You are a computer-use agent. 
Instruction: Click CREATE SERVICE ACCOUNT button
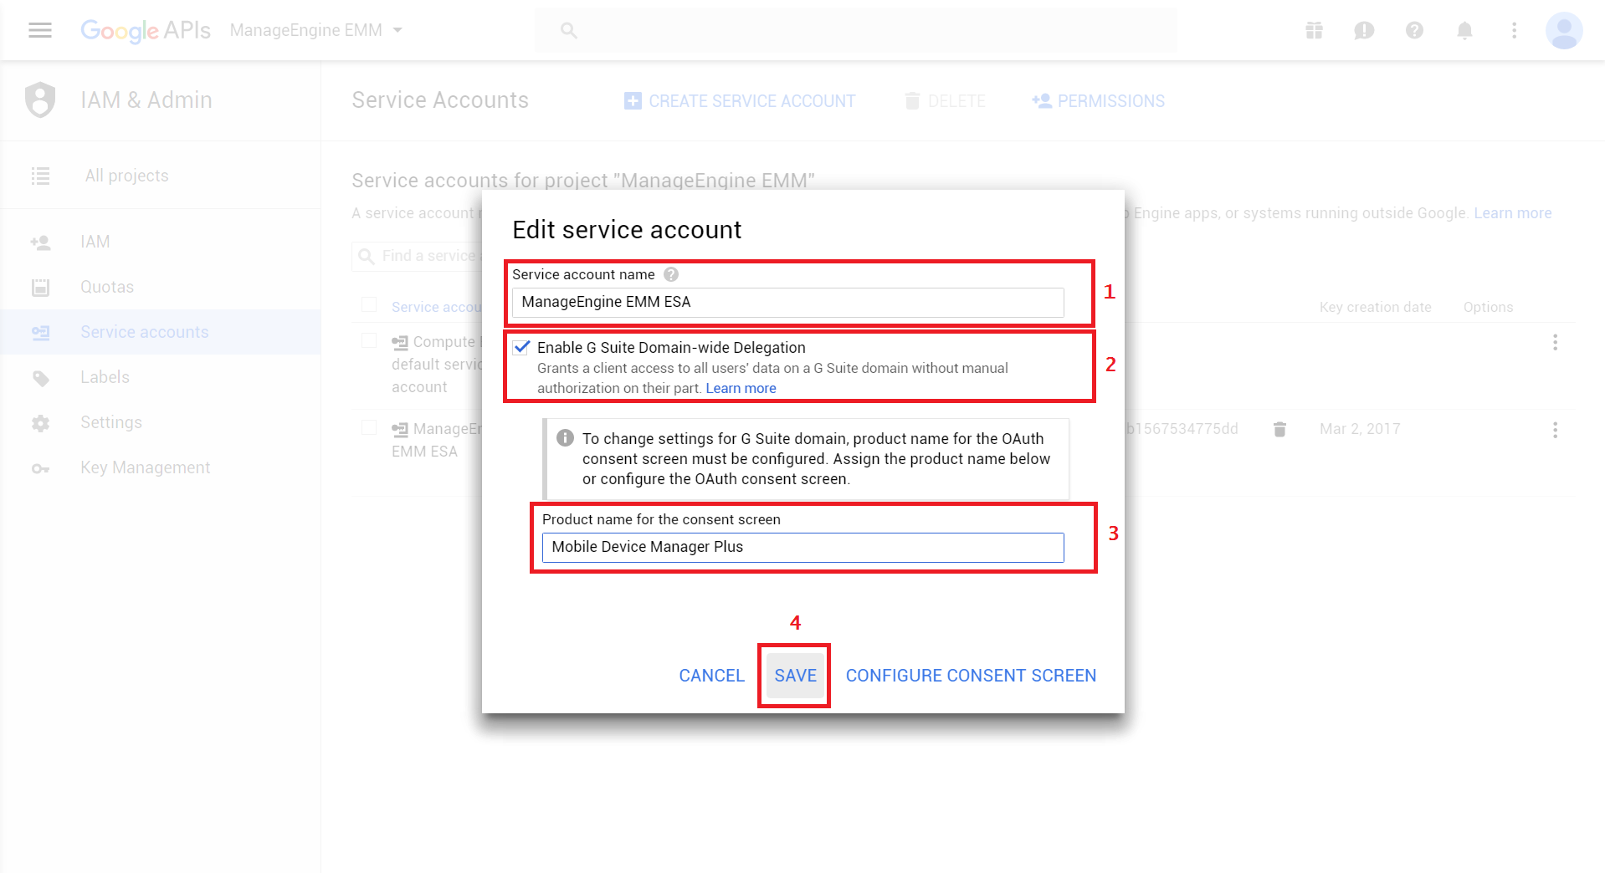tap(740, 101)
